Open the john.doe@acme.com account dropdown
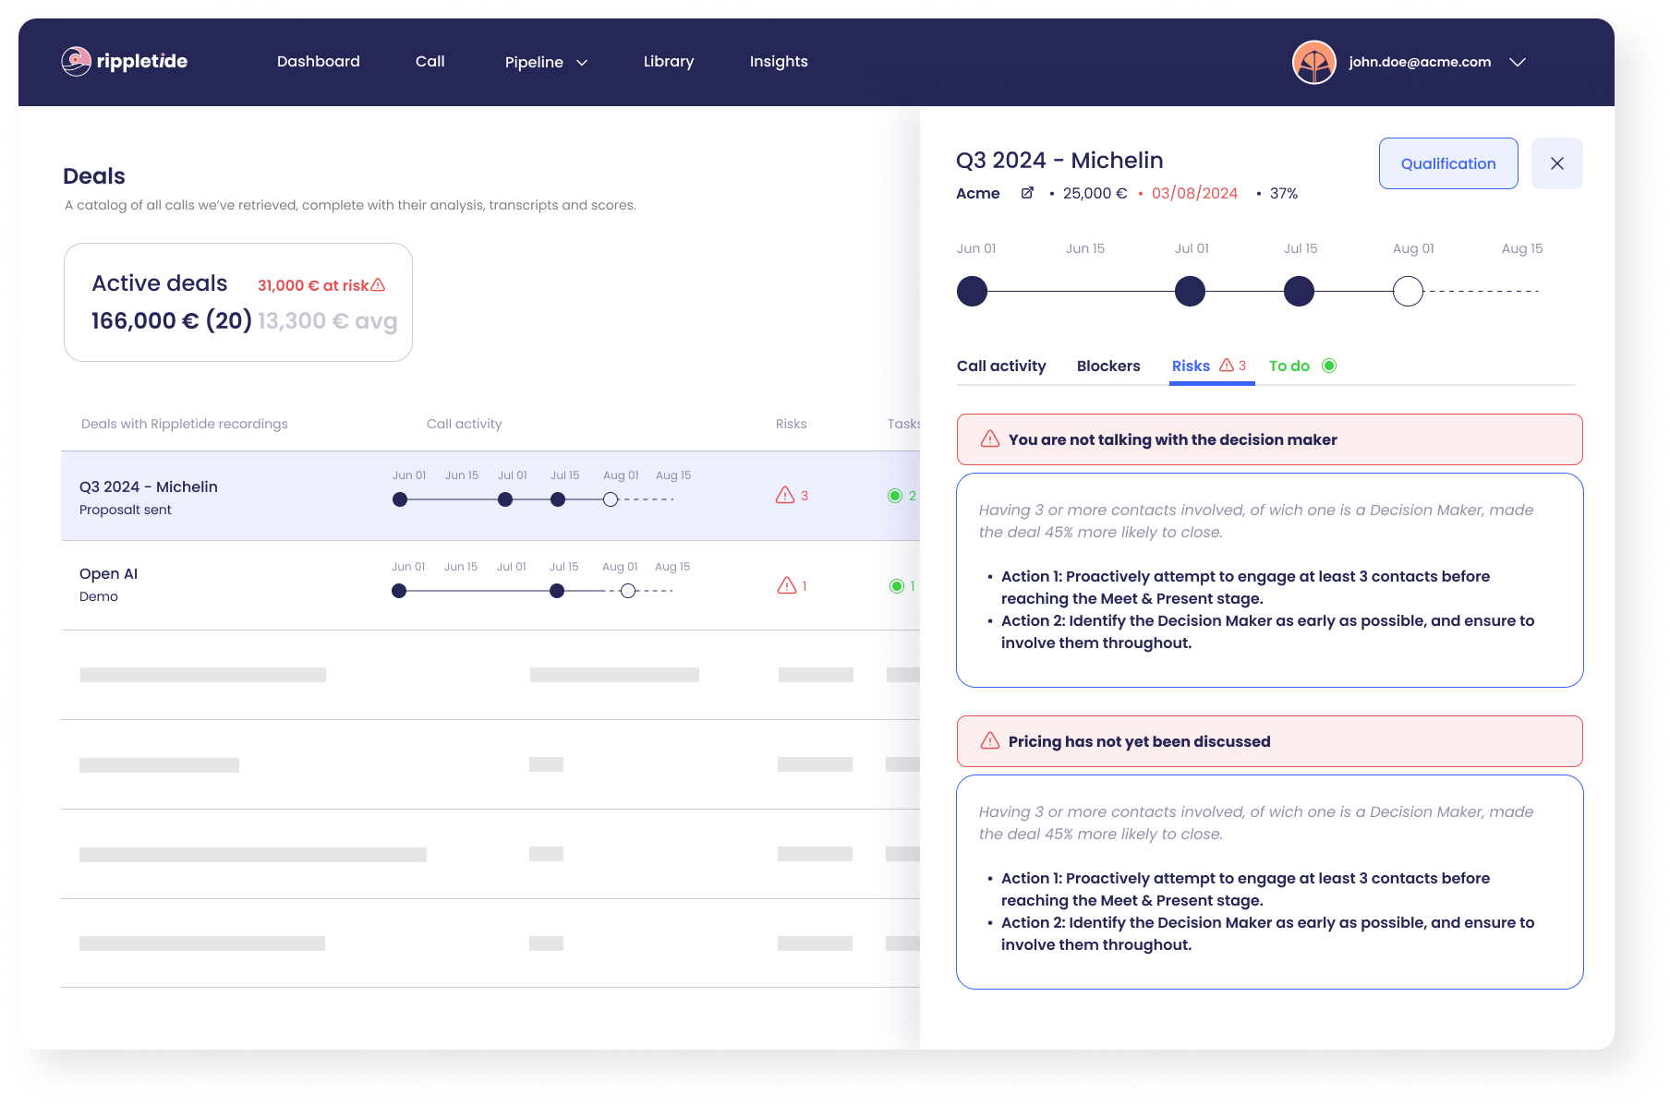 tap(1517, 62)
